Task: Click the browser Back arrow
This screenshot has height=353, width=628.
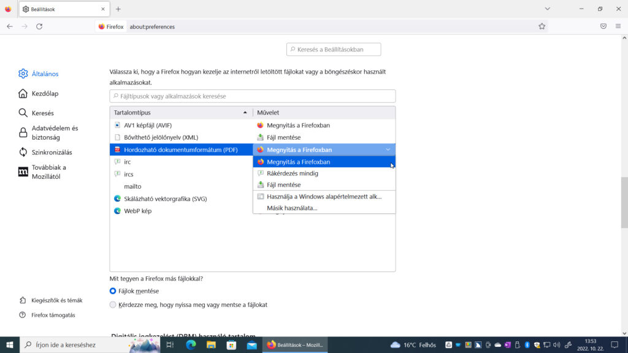Action: [10, 26]
